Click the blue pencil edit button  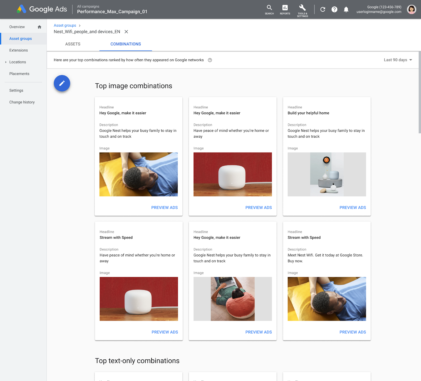coord(62,83)
